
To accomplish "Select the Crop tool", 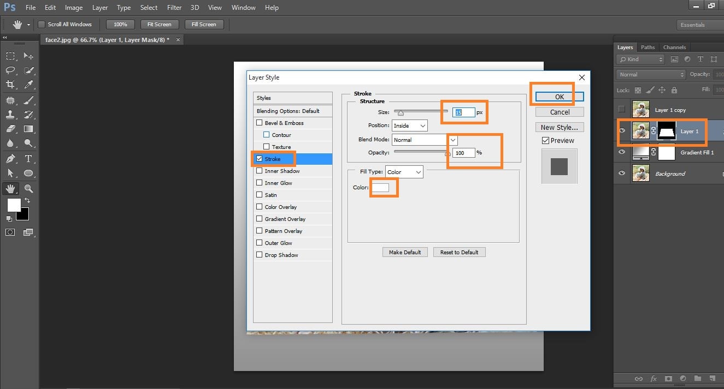I will 10,84.
